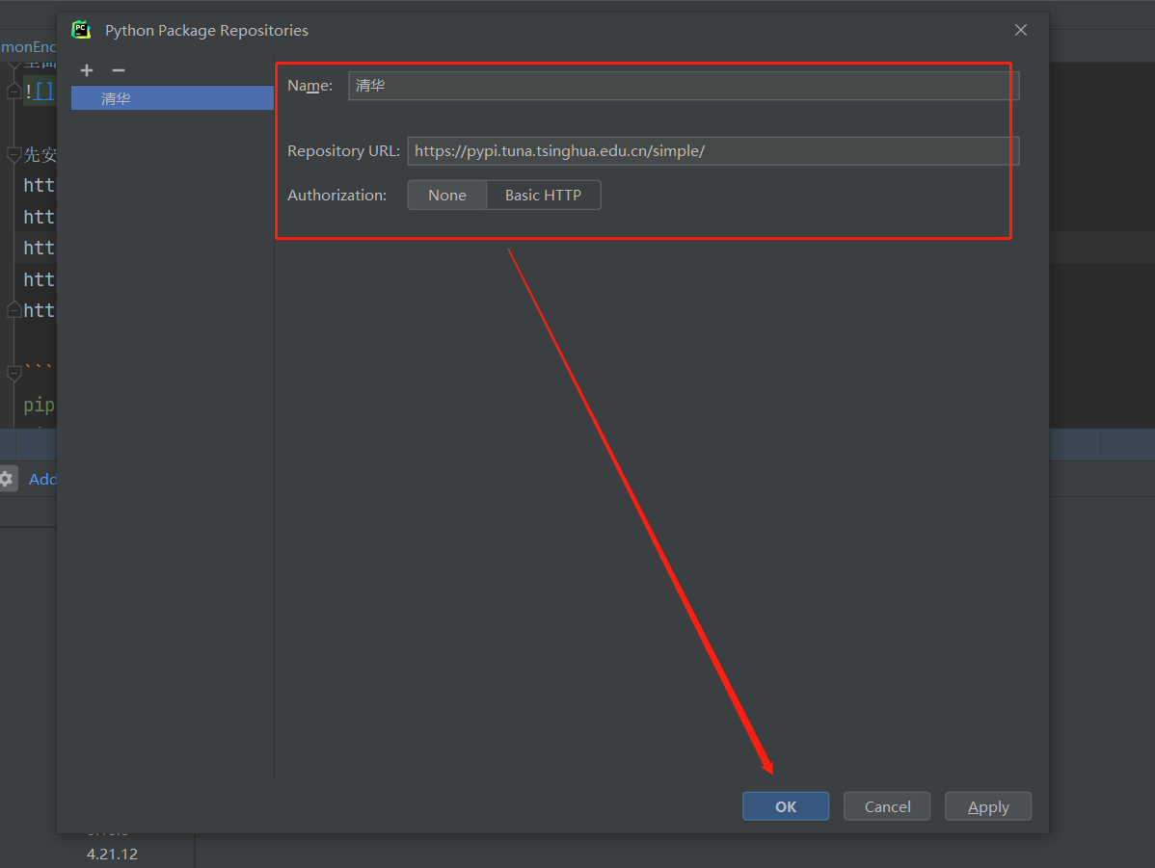Collapse the fold marker beside the 先安 line
Viewport: 1155px width, 868px height.
tap(13, 154)
